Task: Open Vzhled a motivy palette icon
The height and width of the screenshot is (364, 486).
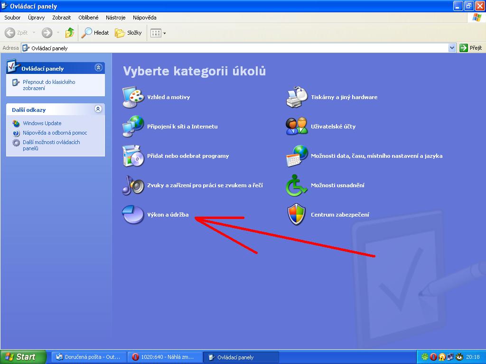Action: (133, 97)
